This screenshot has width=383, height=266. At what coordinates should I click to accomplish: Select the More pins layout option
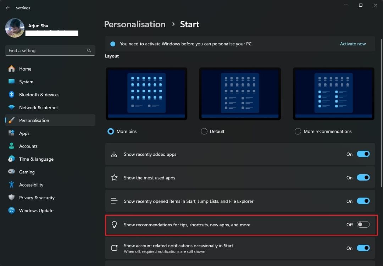pos(111,131)
